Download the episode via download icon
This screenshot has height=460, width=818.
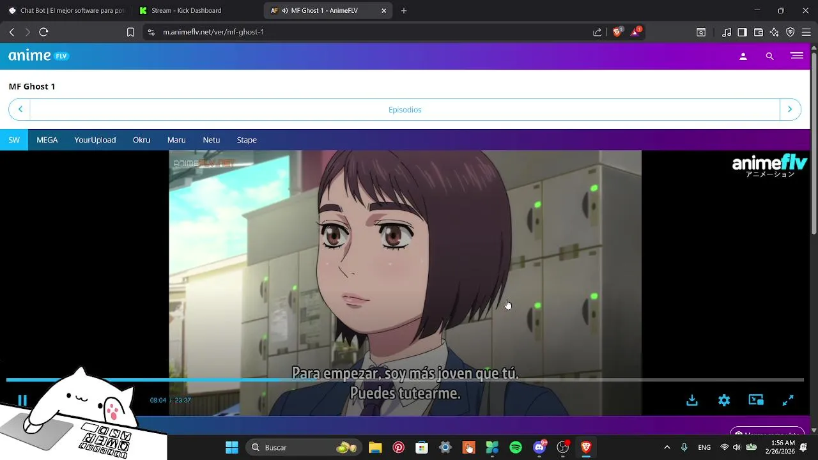691,400
